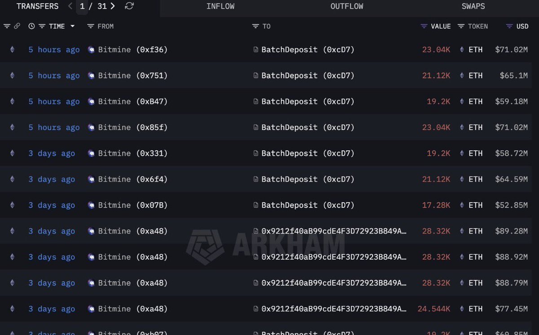Open sender Bitmine (0xB47)
The width and height of the screenshot is (539, 335).
coord(133,102)
